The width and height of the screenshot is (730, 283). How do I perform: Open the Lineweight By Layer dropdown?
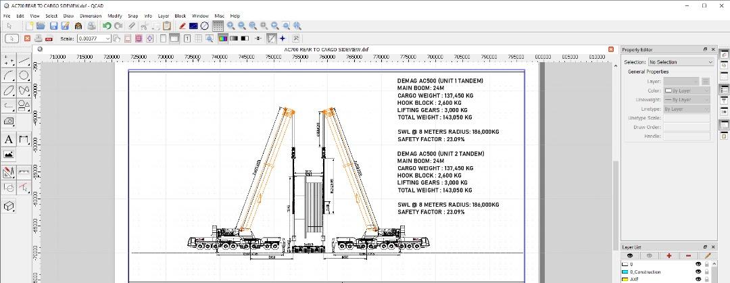pyautogui.click(x=687, y=99)
